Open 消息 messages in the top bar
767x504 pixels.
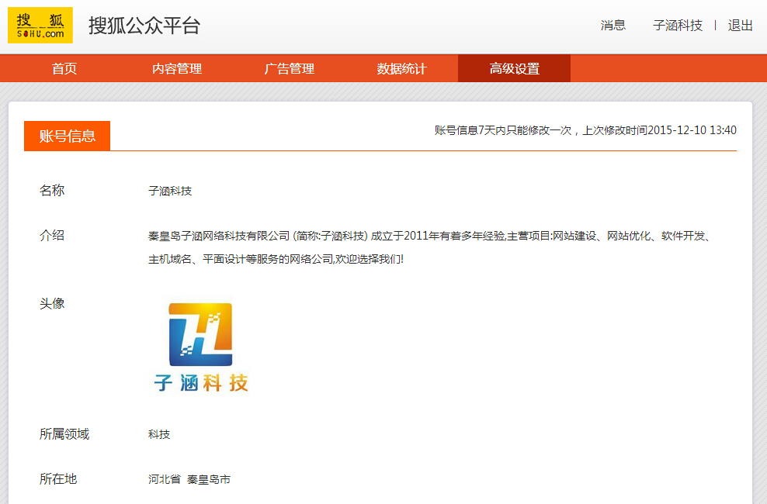[x=613, y=25]
